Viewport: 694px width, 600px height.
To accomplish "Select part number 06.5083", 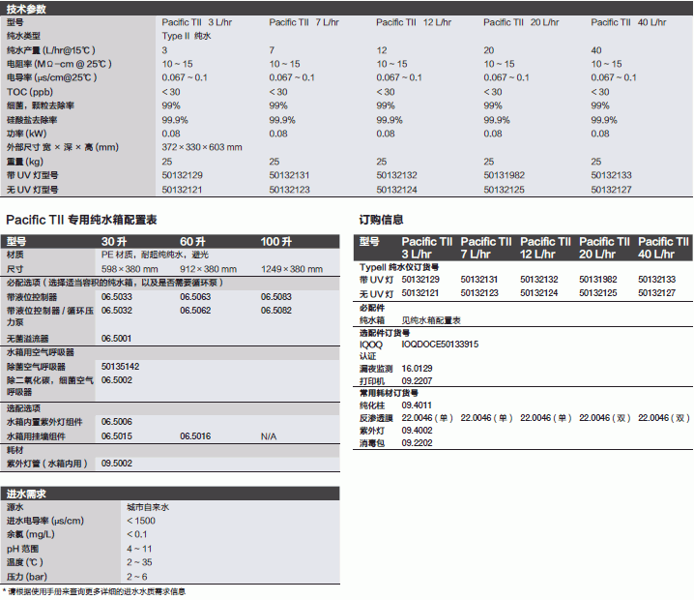I will pyautogui.click(x=276, y=296).
